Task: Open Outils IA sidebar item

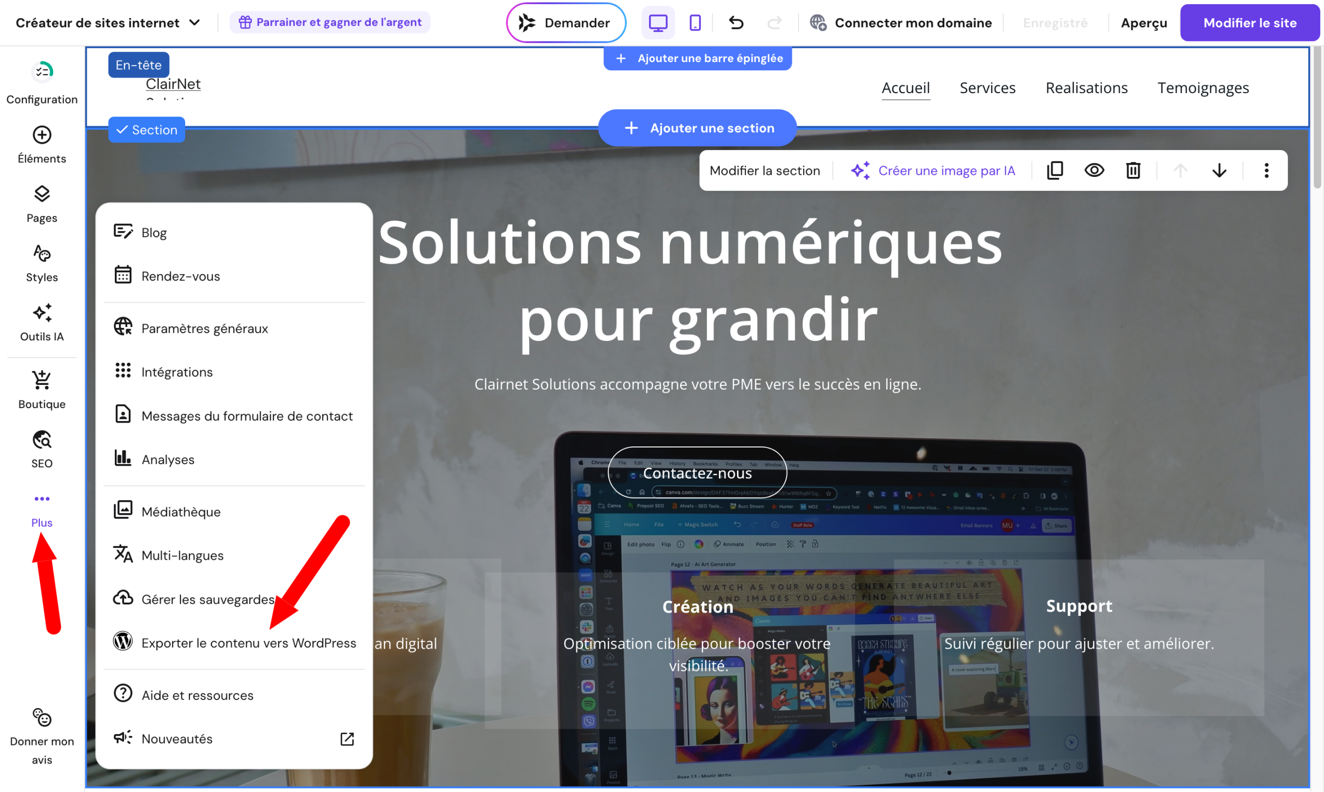Action: (41, 322)
